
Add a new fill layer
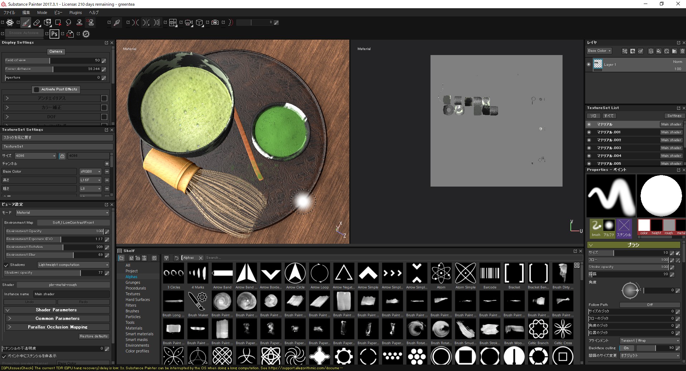(659, 51)
